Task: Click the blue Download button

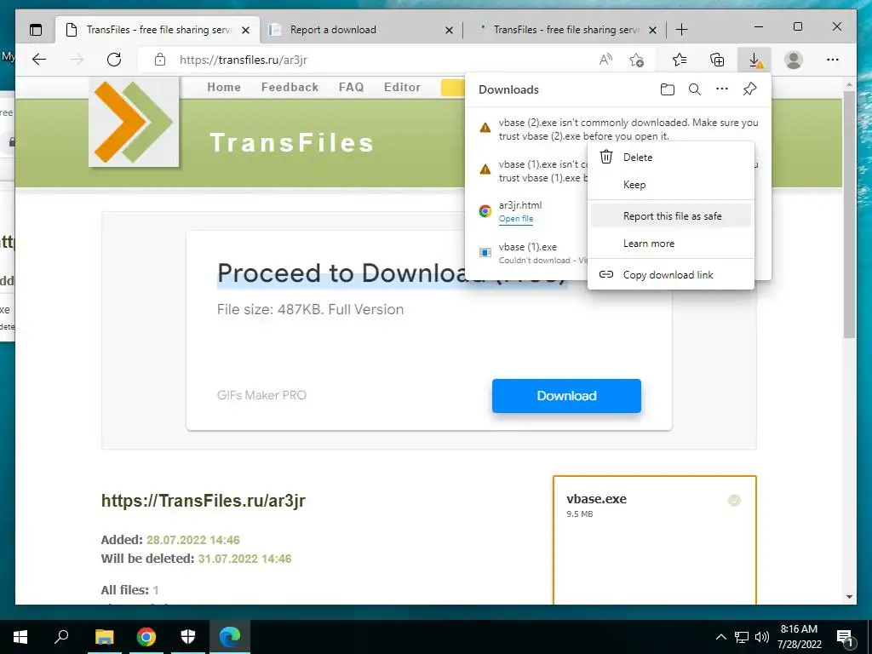Action: pos(566,396)
